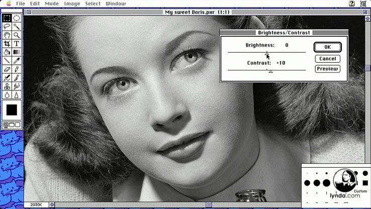371x209 pixels.
Task: Select the Type tool
Action: coord(17,44)
